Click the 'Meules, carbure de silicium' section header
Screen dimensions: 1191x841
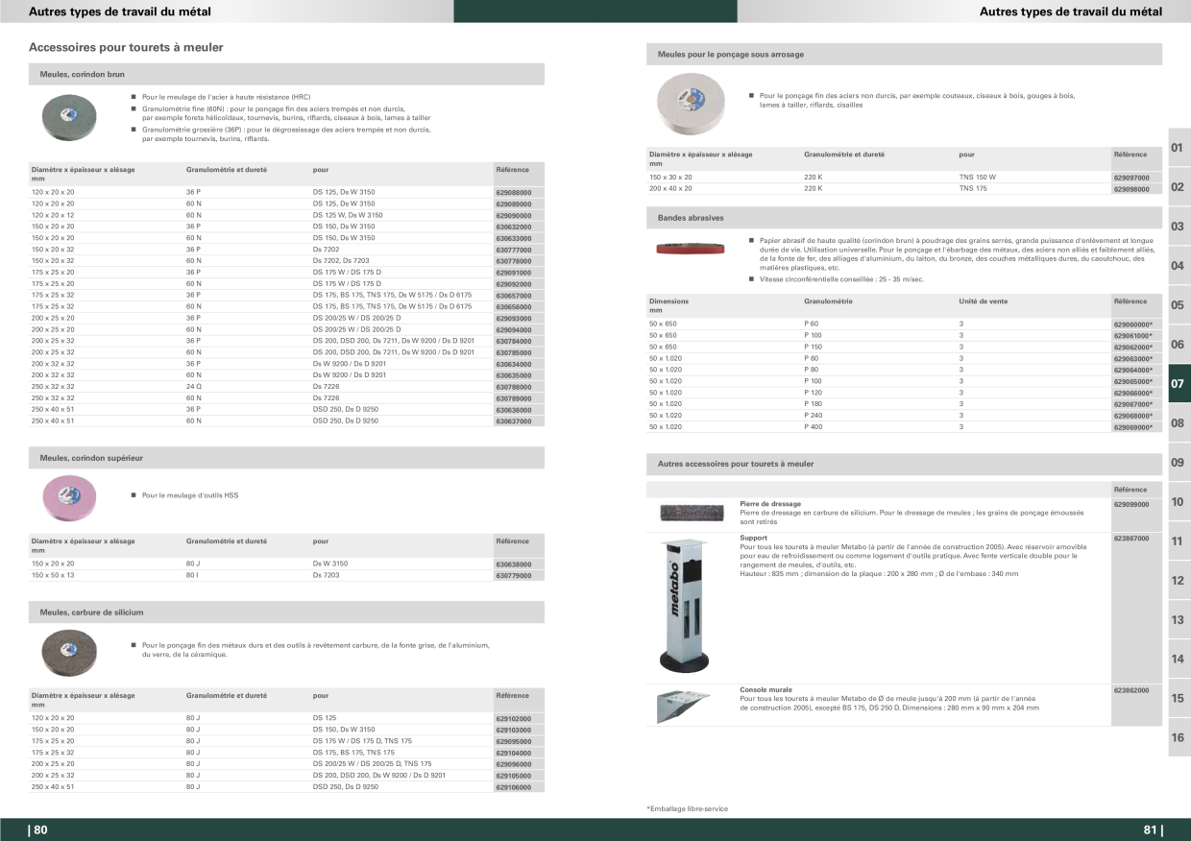[286, 612]
